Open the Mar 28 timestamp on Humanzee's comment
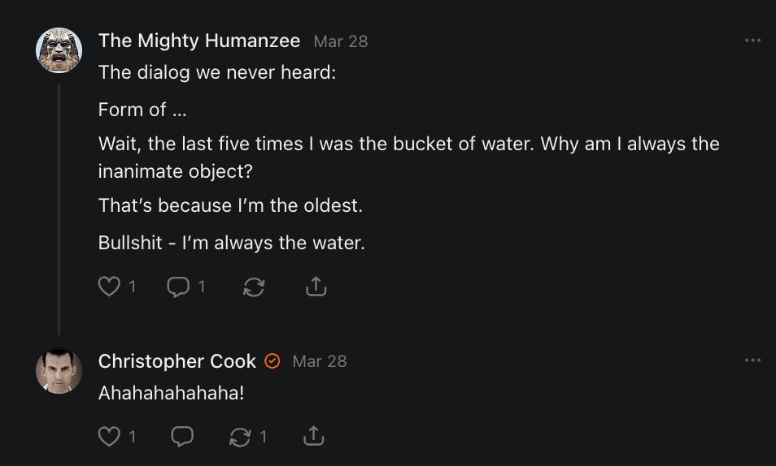Image resolution: width=776 pixels, height=466 pixels. pos(341,41)
